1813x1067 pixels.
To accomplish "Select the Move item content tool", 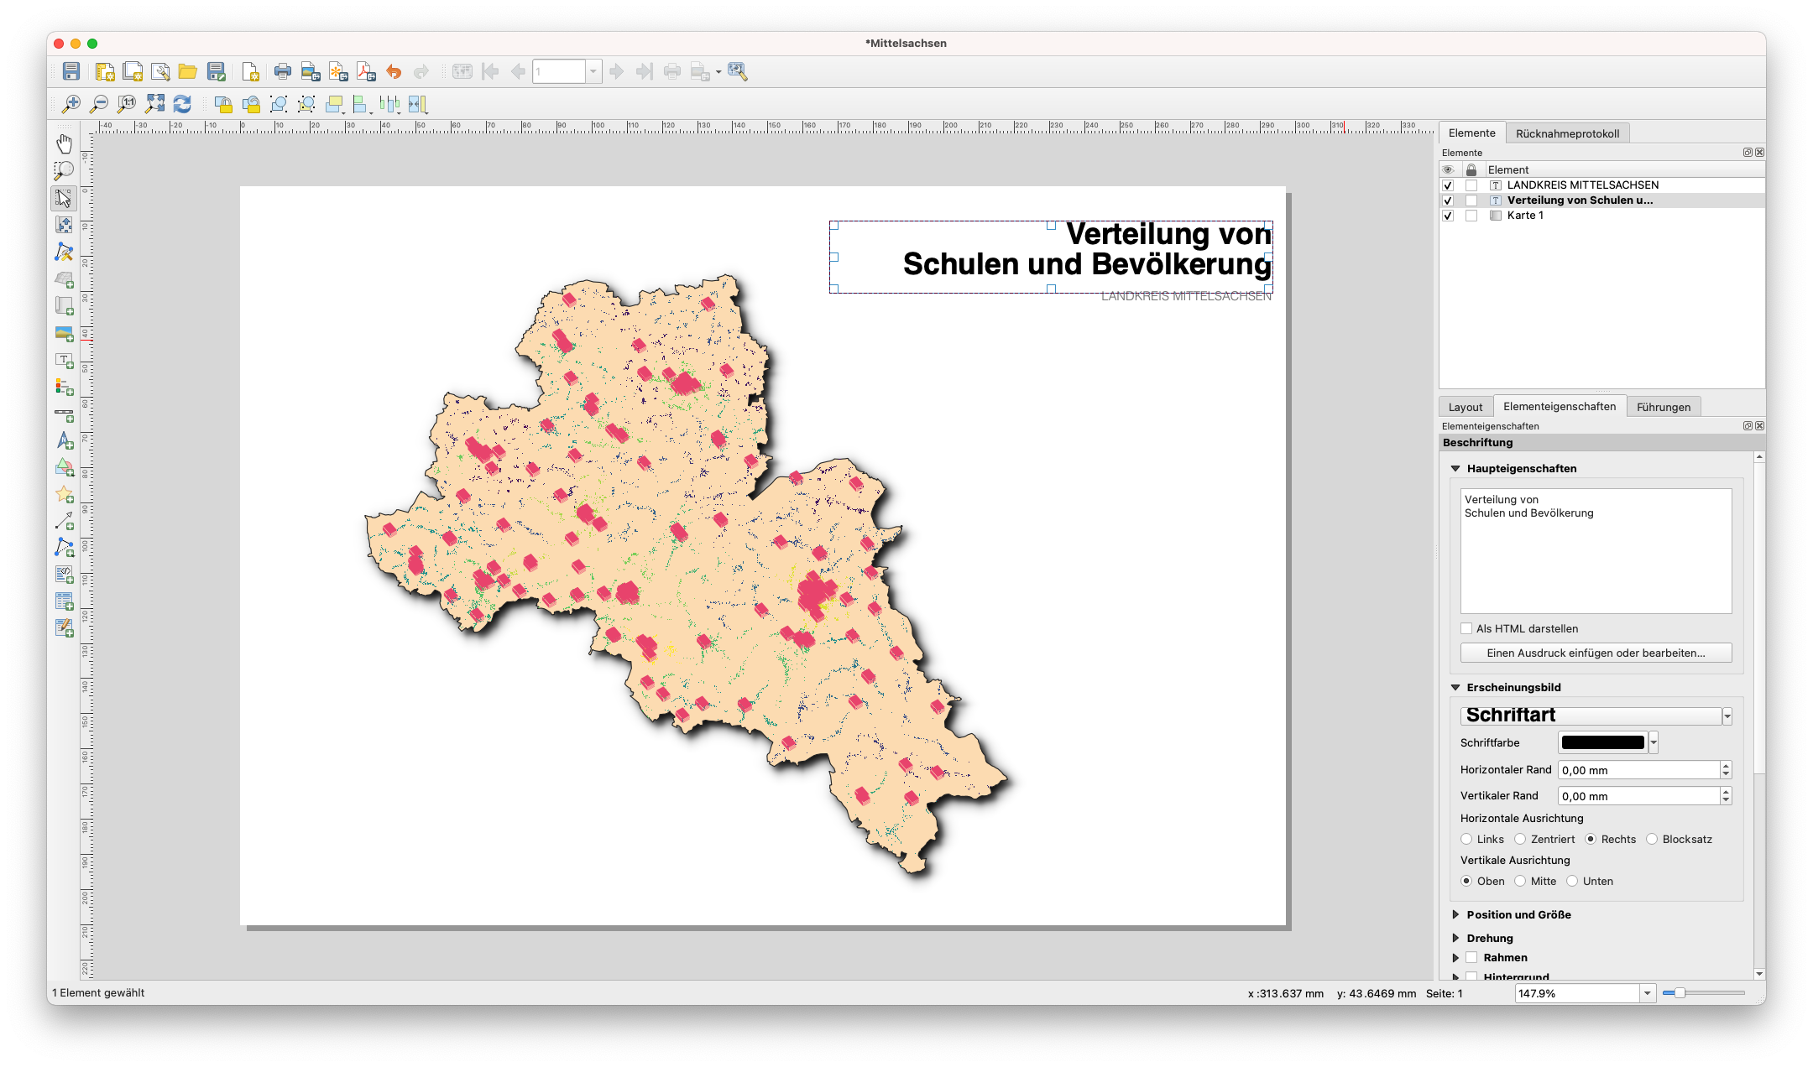I will coord(64,225).
